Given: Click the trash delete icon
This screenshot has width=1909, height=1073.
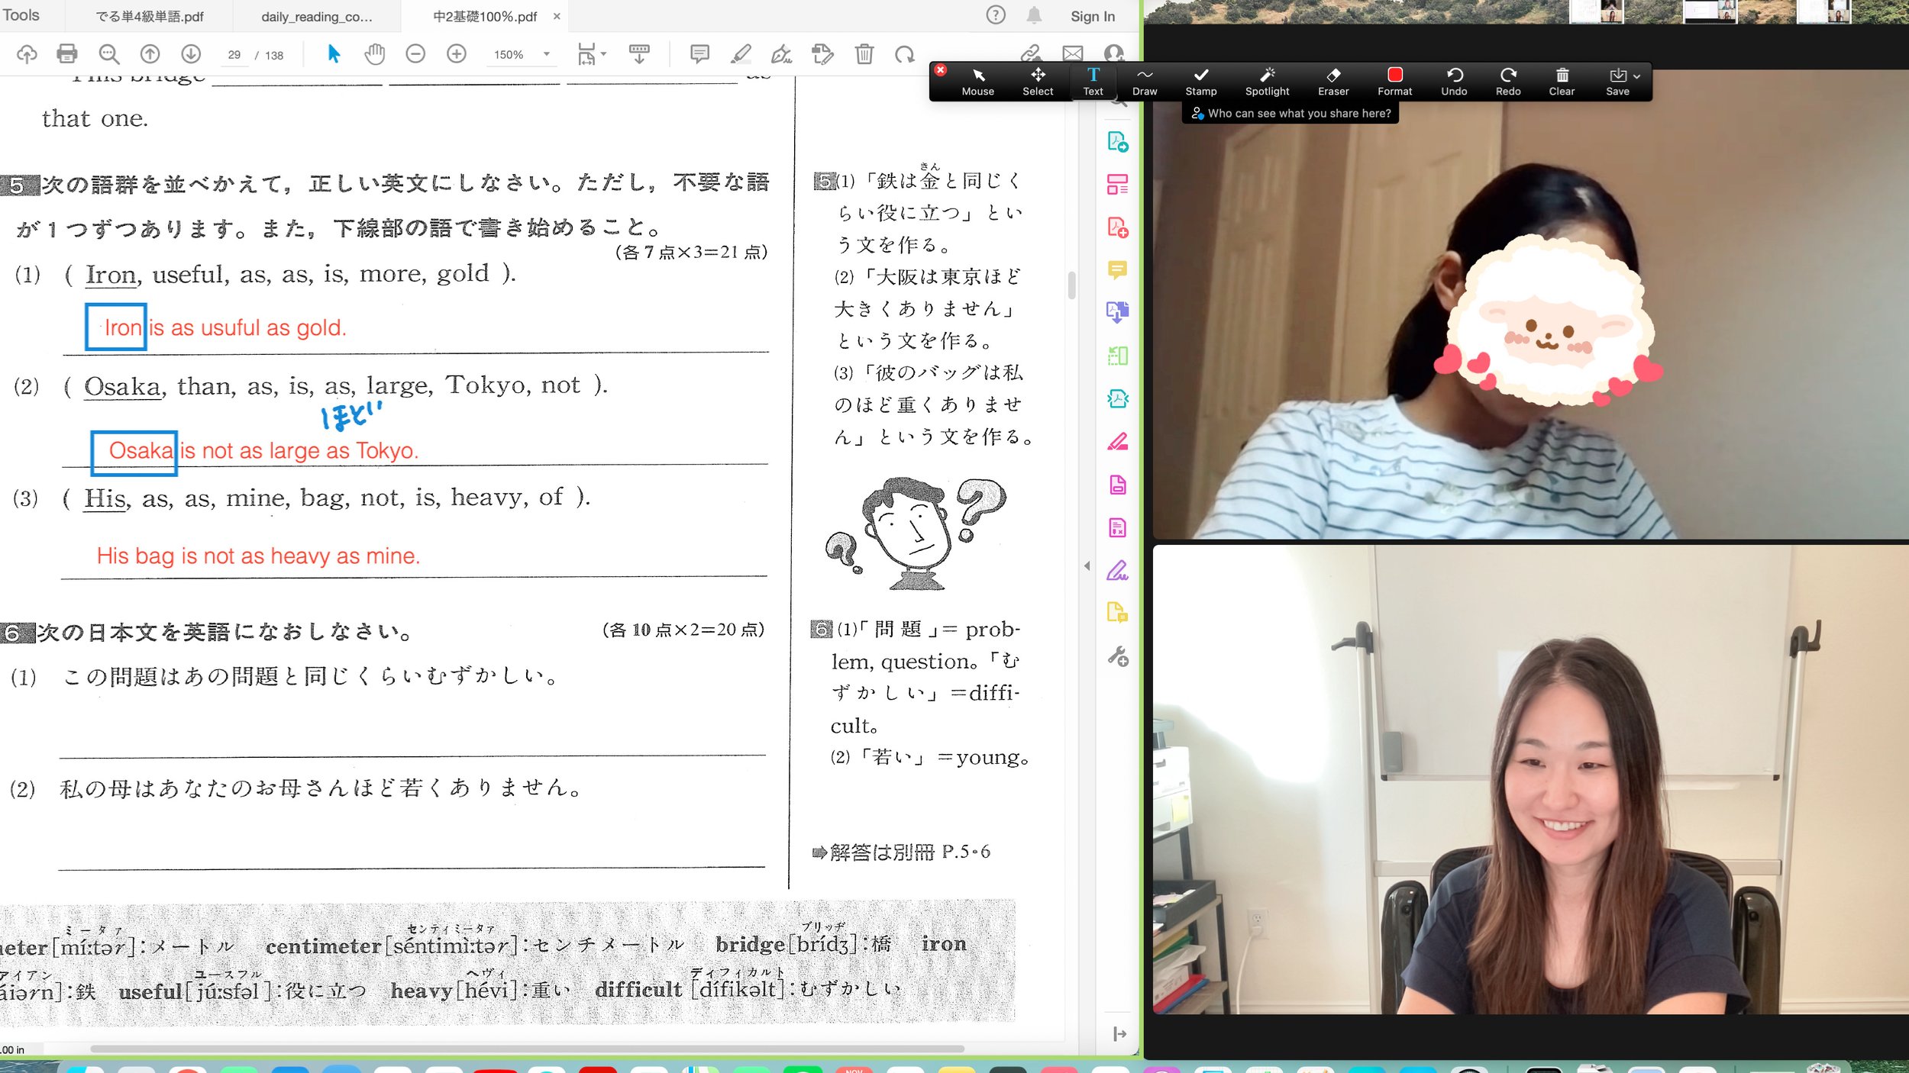Looking at the screenshot, I should (x=864, y=53).
